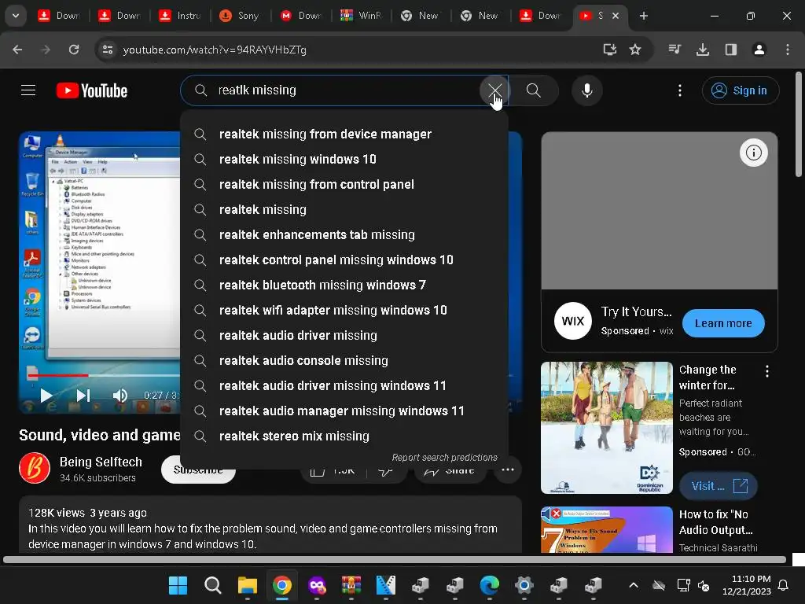This screenshot has width=805, height=604.
Task: Open the Being Selftech channel name link
Action: click(101, 462)
